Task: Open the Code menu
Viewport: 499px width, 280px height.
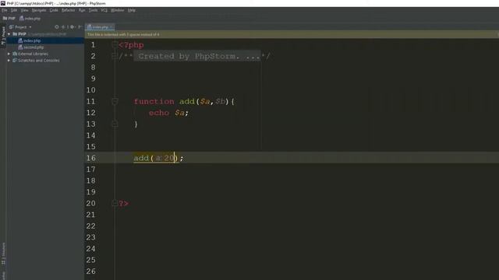Action: point(54,10)
